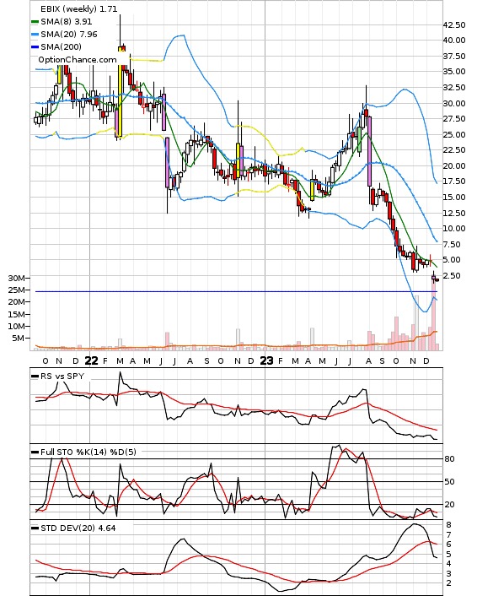Click the green SMA(8) legend color swatch

pos(35,22)
